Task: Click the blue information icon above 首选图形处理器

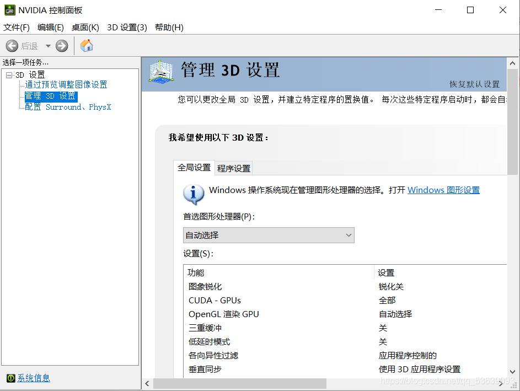Action: pyautogui.click(x=194, y=194)
